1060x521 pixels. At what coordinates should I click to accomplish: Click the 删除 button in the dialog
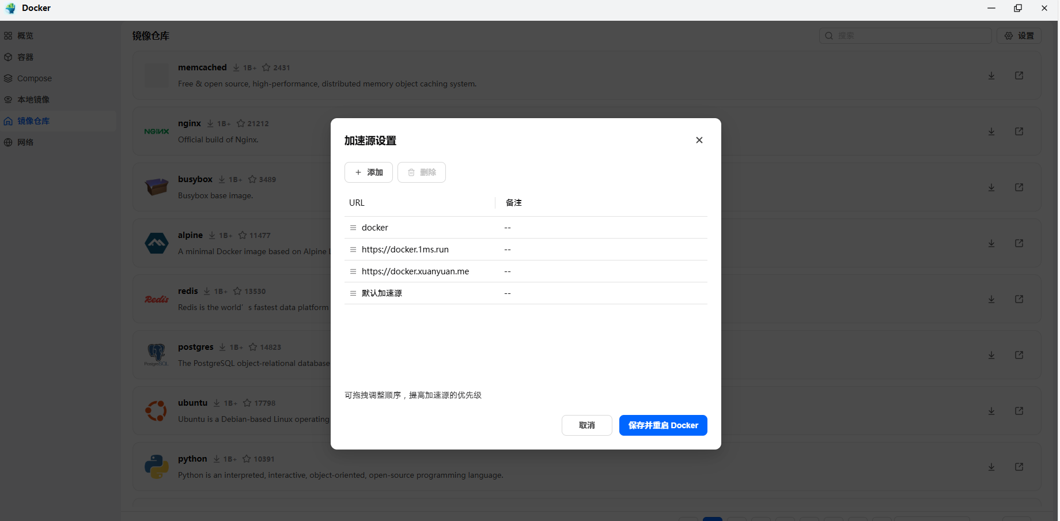[x=422, y=172]
